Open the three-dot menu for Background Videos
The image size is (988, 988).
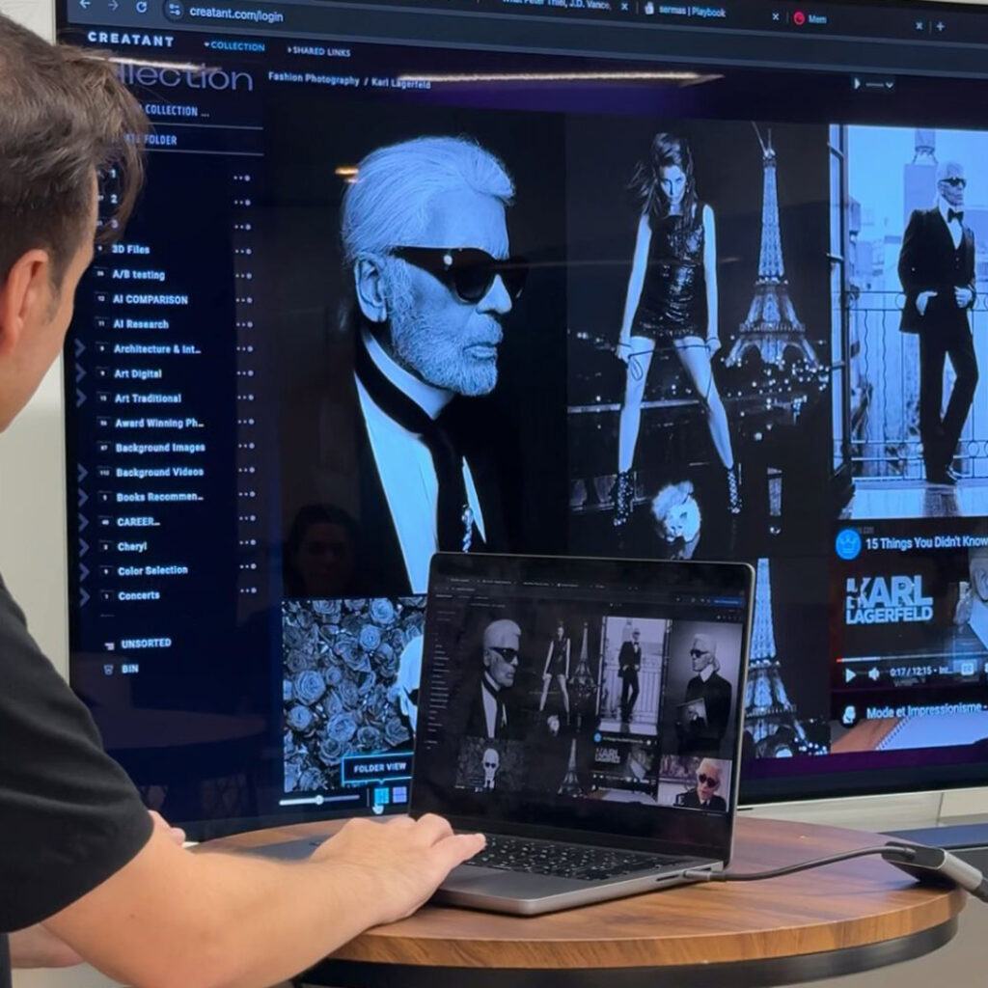point(247,470)
